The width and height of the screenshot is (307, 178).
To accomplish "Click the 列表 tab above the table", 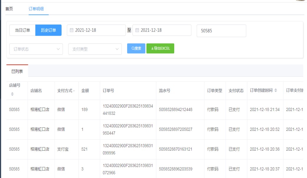I will coord(17,71).
